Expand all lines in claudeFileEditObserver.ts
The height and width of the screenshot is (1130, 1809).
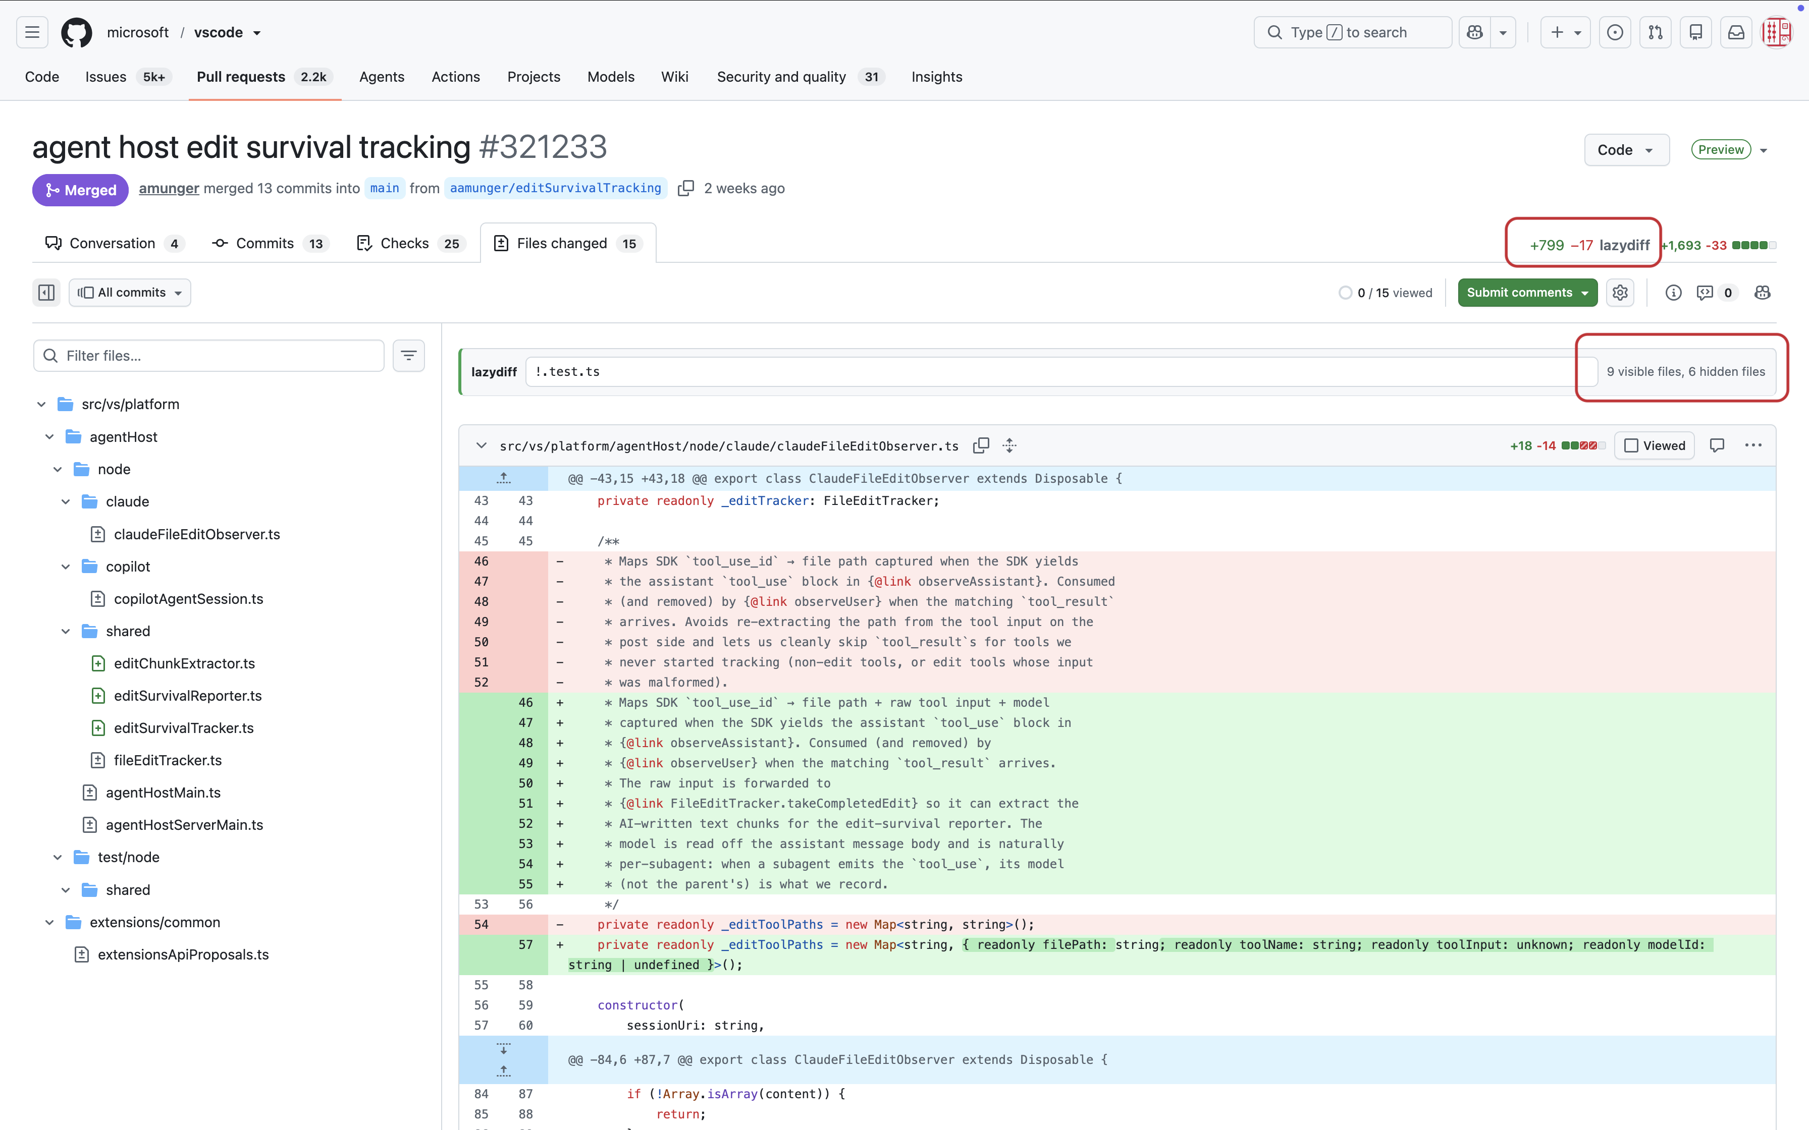point(1010,445)
